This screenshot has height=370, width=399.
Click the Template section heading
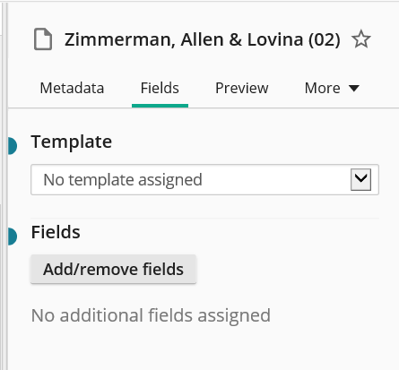tap(72, 142)
